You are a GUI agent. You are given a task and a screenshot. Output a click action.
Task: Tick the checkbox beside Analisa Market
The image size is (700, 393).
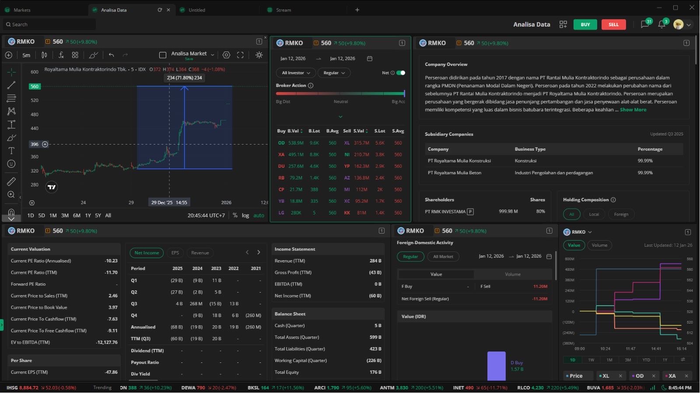(163, 55)
